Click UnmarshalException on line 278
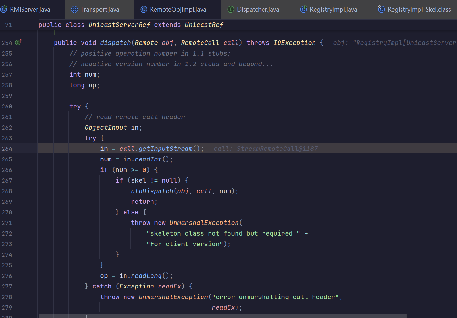This screenshot has width=457, height=318. tap(173, 297)
